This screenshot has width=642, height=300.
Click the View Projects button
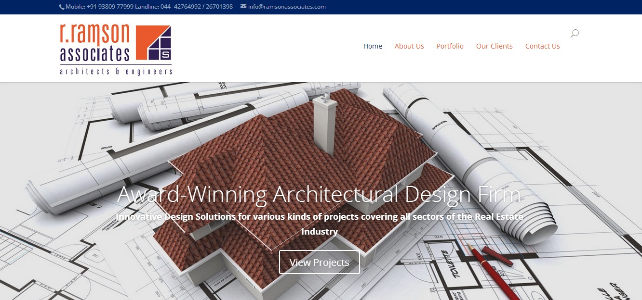[319, 262]
